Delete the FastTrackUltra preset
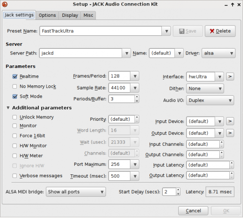243x218 pixels. tap(220, 31)
